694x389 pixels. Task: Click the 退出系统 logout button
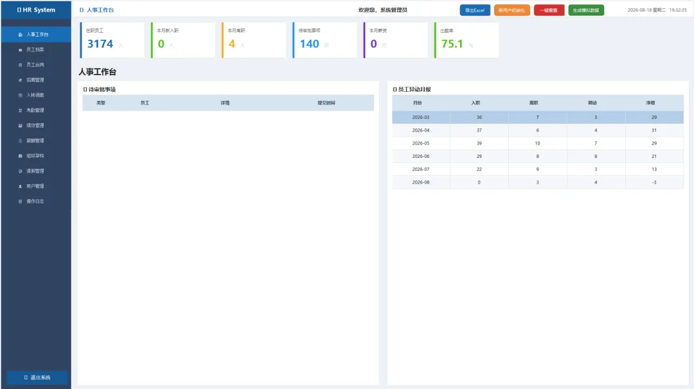(37, 377)
